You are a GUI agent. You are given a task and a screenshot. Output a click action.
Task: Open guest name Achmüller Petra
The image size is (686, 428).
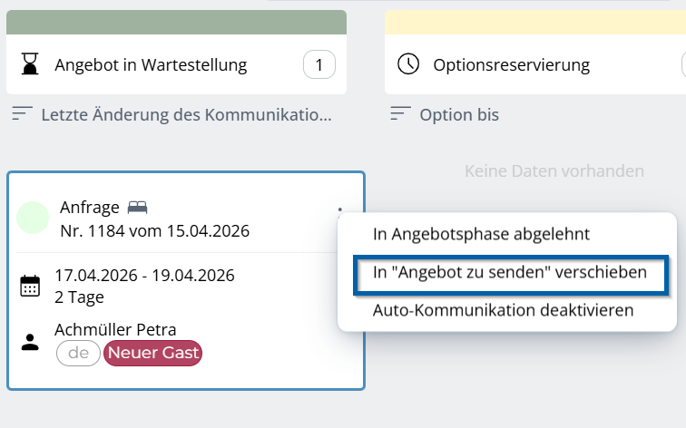[115, 330]
